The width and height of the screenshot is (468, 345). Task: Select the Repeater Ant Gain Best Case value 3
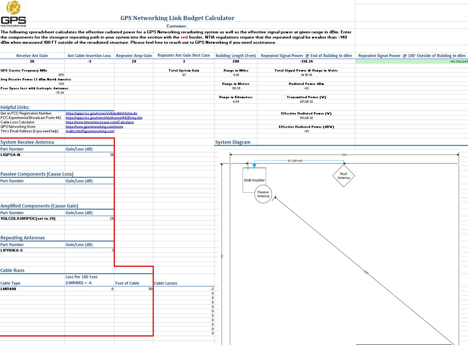184,62
